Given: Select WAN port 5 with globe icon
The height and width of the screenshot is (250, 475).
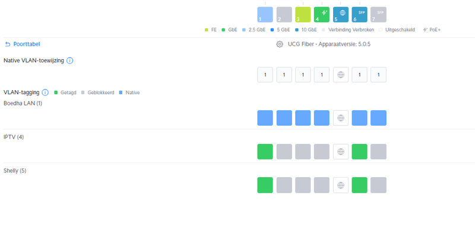Looking at the screenshot, I should point(341,14).
